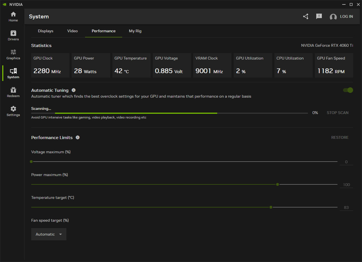Click the Performance Limits info icon
Image resolution: width=362 pixels, height=262 pixels.
pyautogui.click(x=78, y=137)
